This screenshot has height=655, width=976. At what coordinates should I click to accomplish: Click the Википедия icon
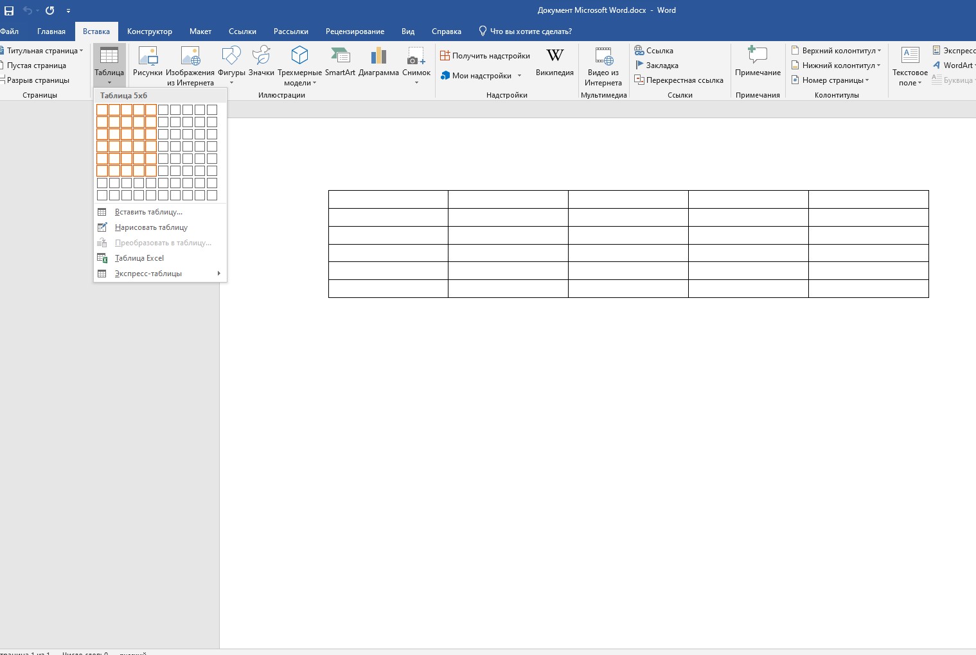[x=555, y=55]
